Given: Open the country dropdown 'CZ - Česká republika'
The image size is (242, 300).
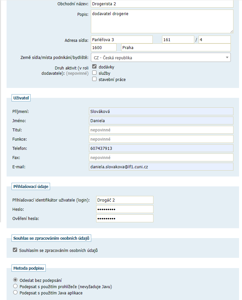Looking at the screenshot, I should click(x=158, y=58).
